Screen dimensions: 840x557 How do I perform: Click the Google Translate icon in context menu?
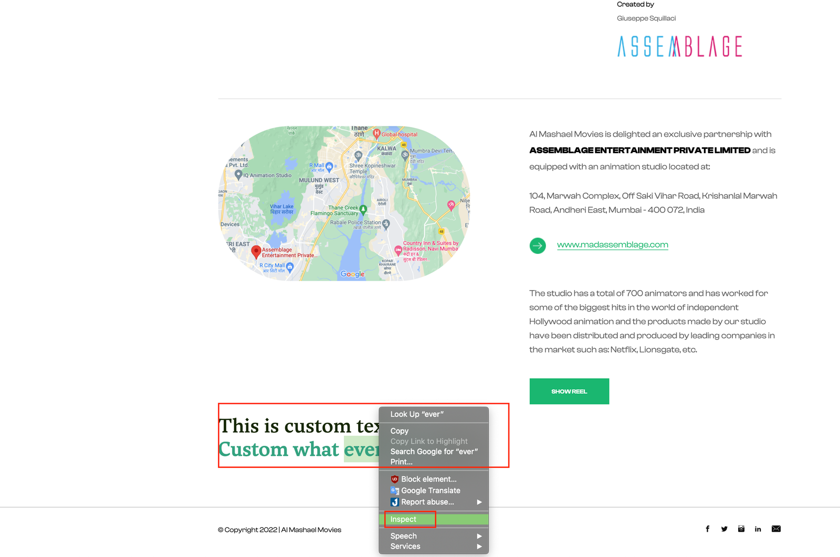pyautogui.click(x=394, y=490)
